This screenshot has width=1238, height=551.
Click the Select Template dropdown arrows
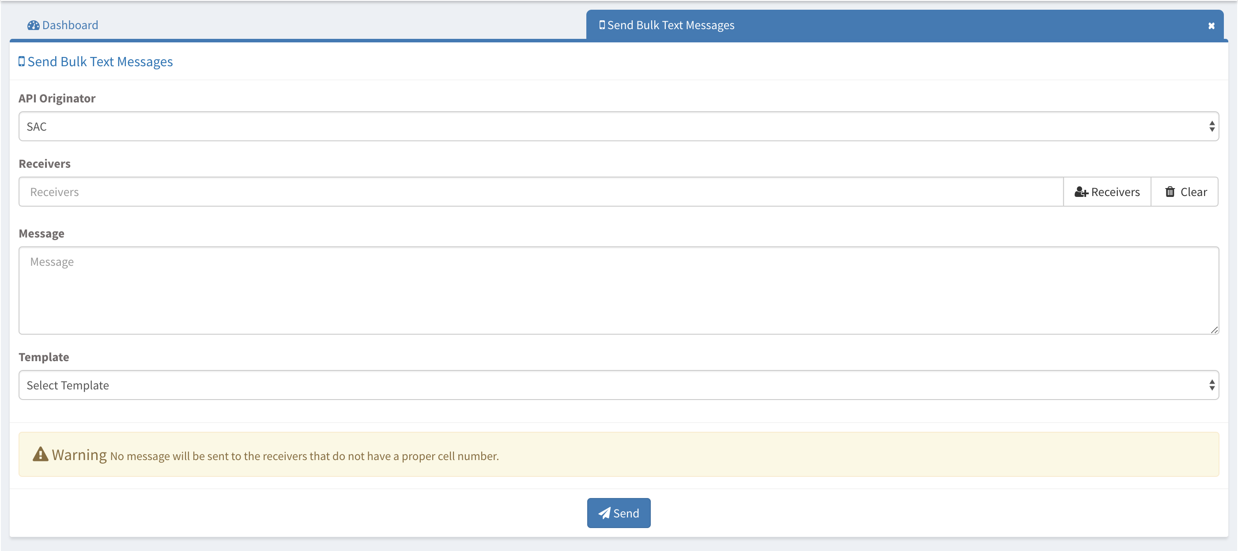click(1212, 385)
